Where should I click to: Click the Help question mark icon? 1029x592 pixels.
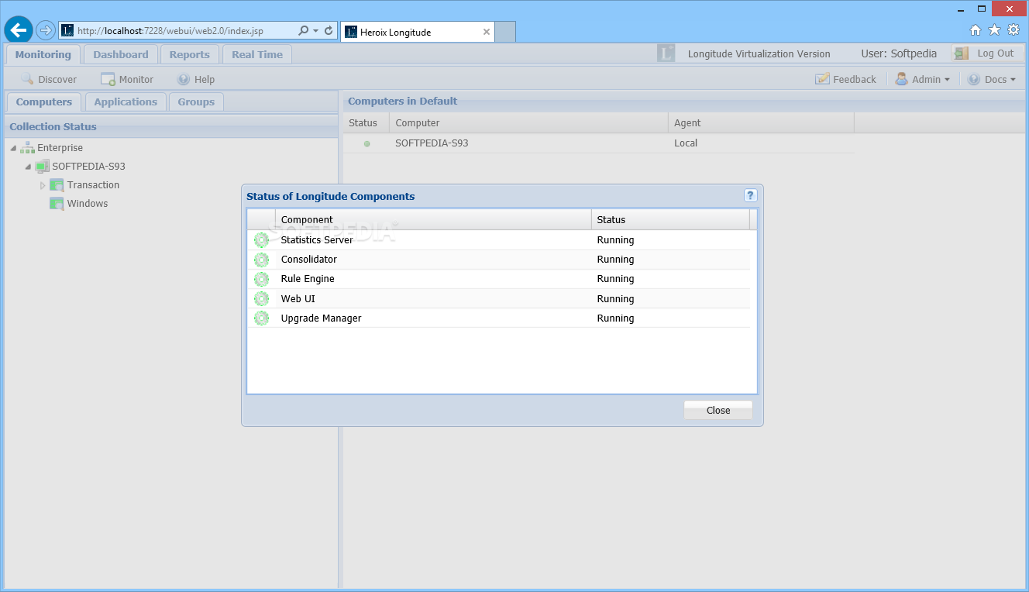(x=184, y=79)
